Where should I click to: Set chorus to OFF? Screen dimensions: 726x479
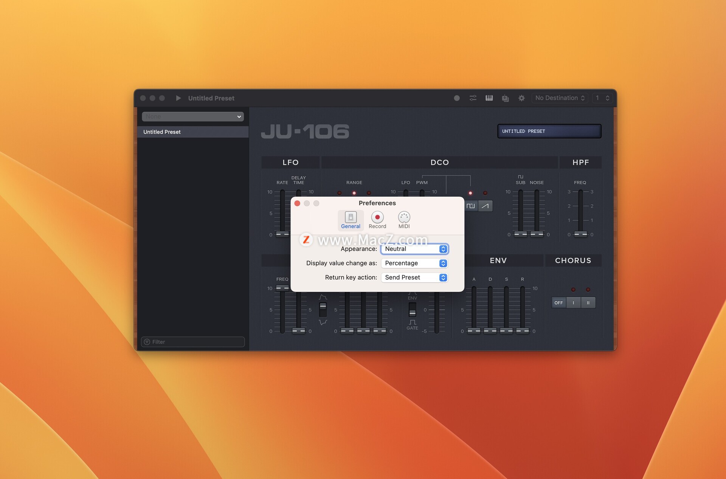[x=558, y=303]
